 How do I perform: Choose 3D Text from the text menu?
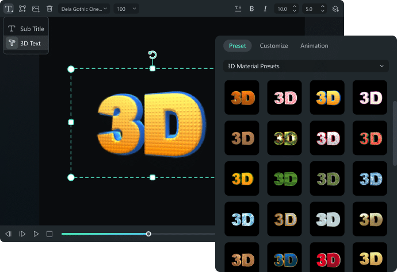(x=26, y=43)
